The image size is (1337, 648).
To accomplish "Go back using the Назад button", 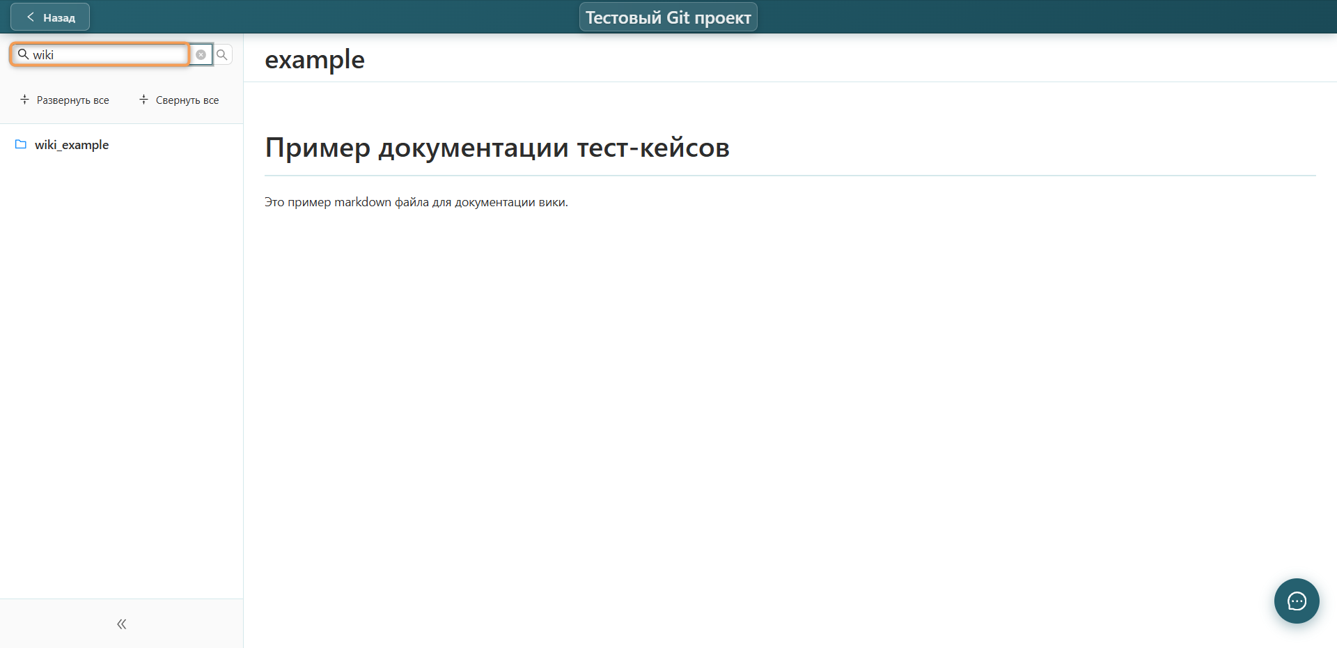I will 50,17.
